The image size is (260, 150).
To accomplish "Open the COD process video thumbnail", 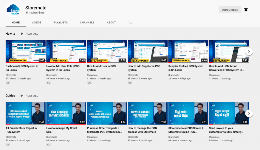I will 148,113.
